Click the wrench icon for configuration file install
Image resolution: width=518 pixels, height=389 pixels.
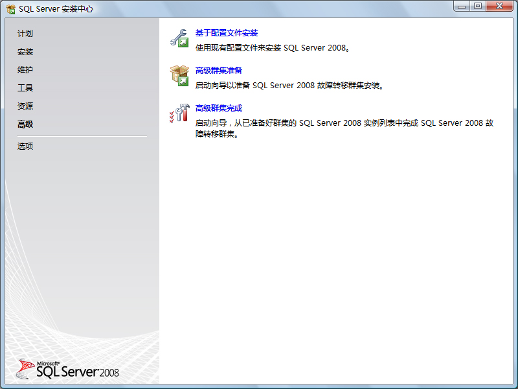tap(179, 38)
